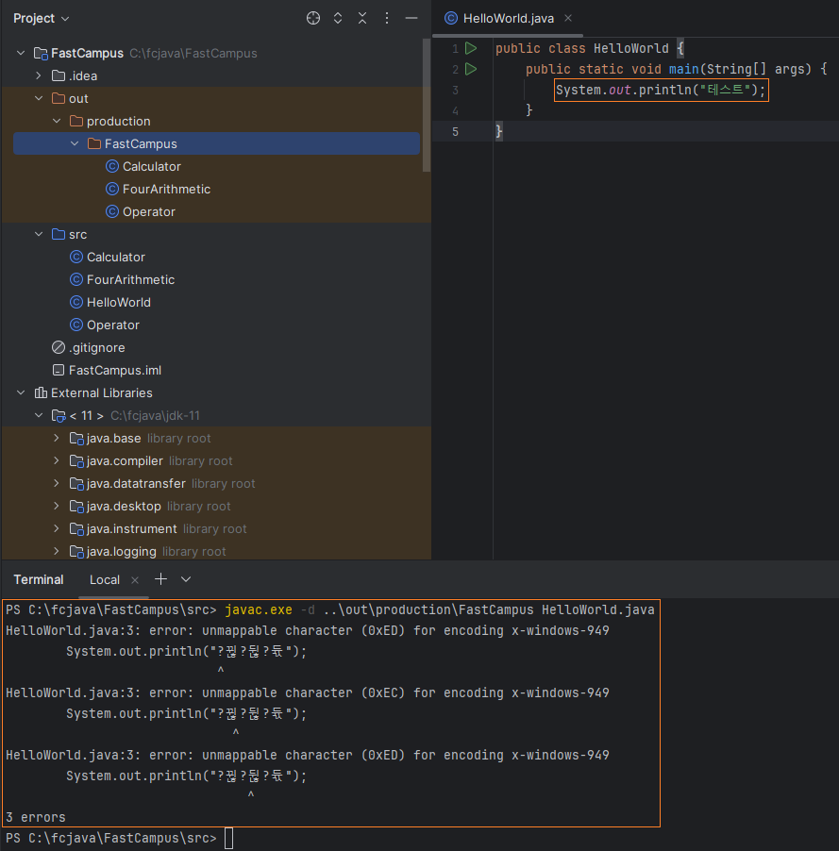Click the HelloWorld class name on line 1
The width and height of the screenshot is (839, 851).
point(631,48)
